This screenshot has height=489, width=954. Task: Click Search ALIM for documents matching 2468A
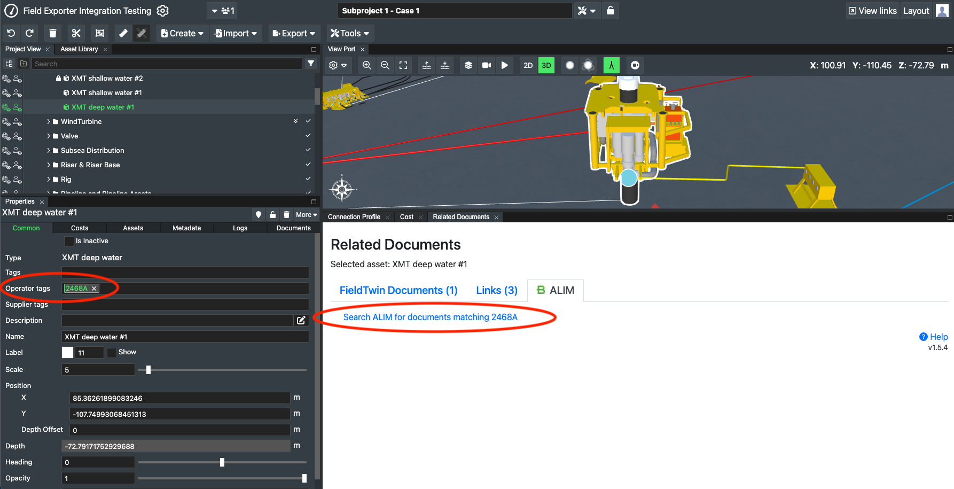[x=431, y=317]
